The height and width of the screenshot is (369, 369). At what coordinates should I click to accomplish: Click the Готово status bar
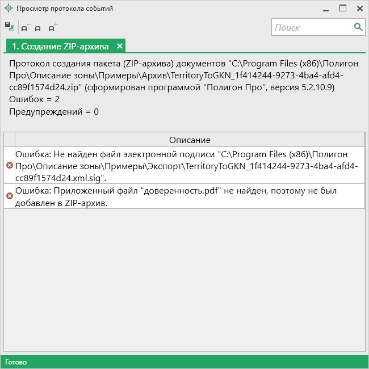click(x=184, y=362)
